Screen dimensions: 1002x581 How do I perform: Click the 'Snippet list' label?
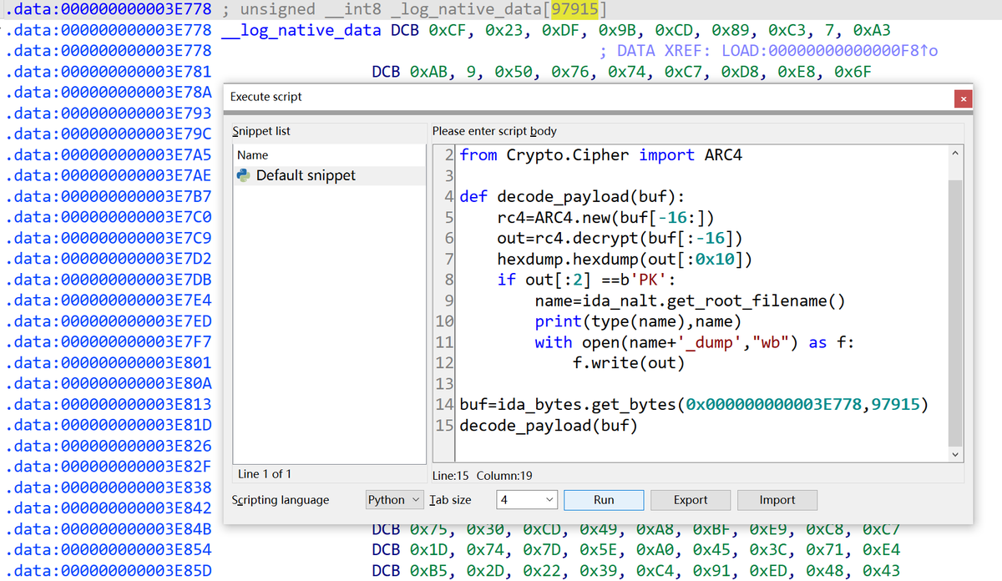tap(261, 131)
